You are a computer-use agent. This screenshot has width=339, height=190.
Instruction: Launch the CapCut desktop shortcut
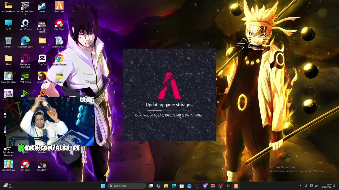[x=42, y=60]
